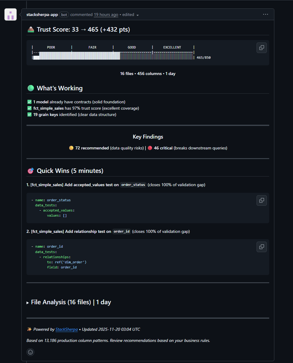The image size is (293, 363).
Task: Copy the trust score bar code block
Action: (261, 48)
